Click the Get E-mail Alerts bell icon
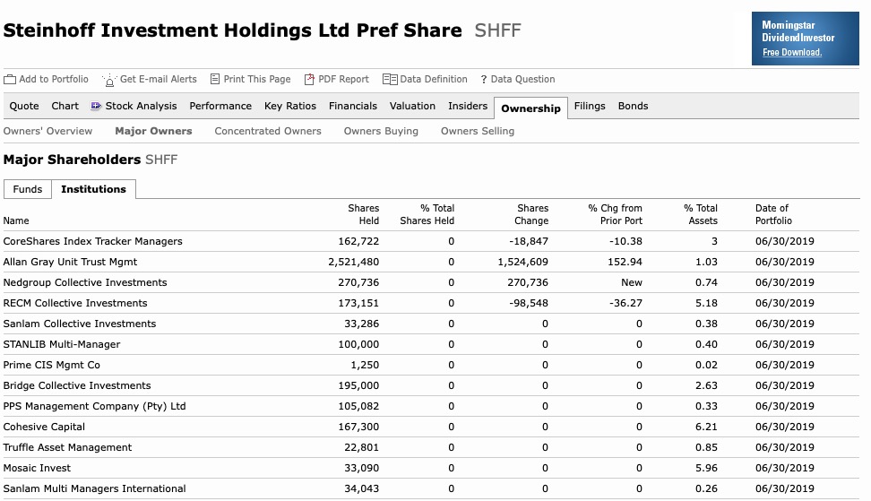871x501 pixels. pos(109,80)
